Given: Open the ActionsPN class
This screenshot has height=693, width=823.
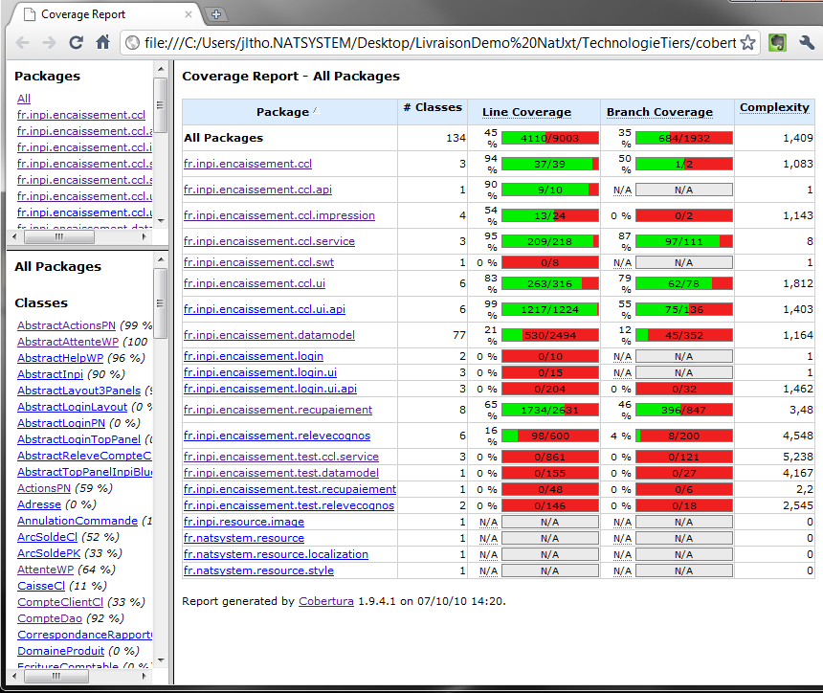Looking at the screenshot, I should [44, 488].
